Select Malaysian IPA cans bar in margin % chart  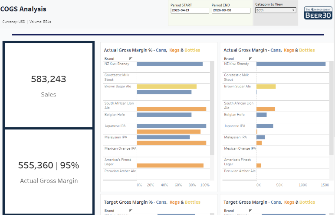click(x=163, y=138)
